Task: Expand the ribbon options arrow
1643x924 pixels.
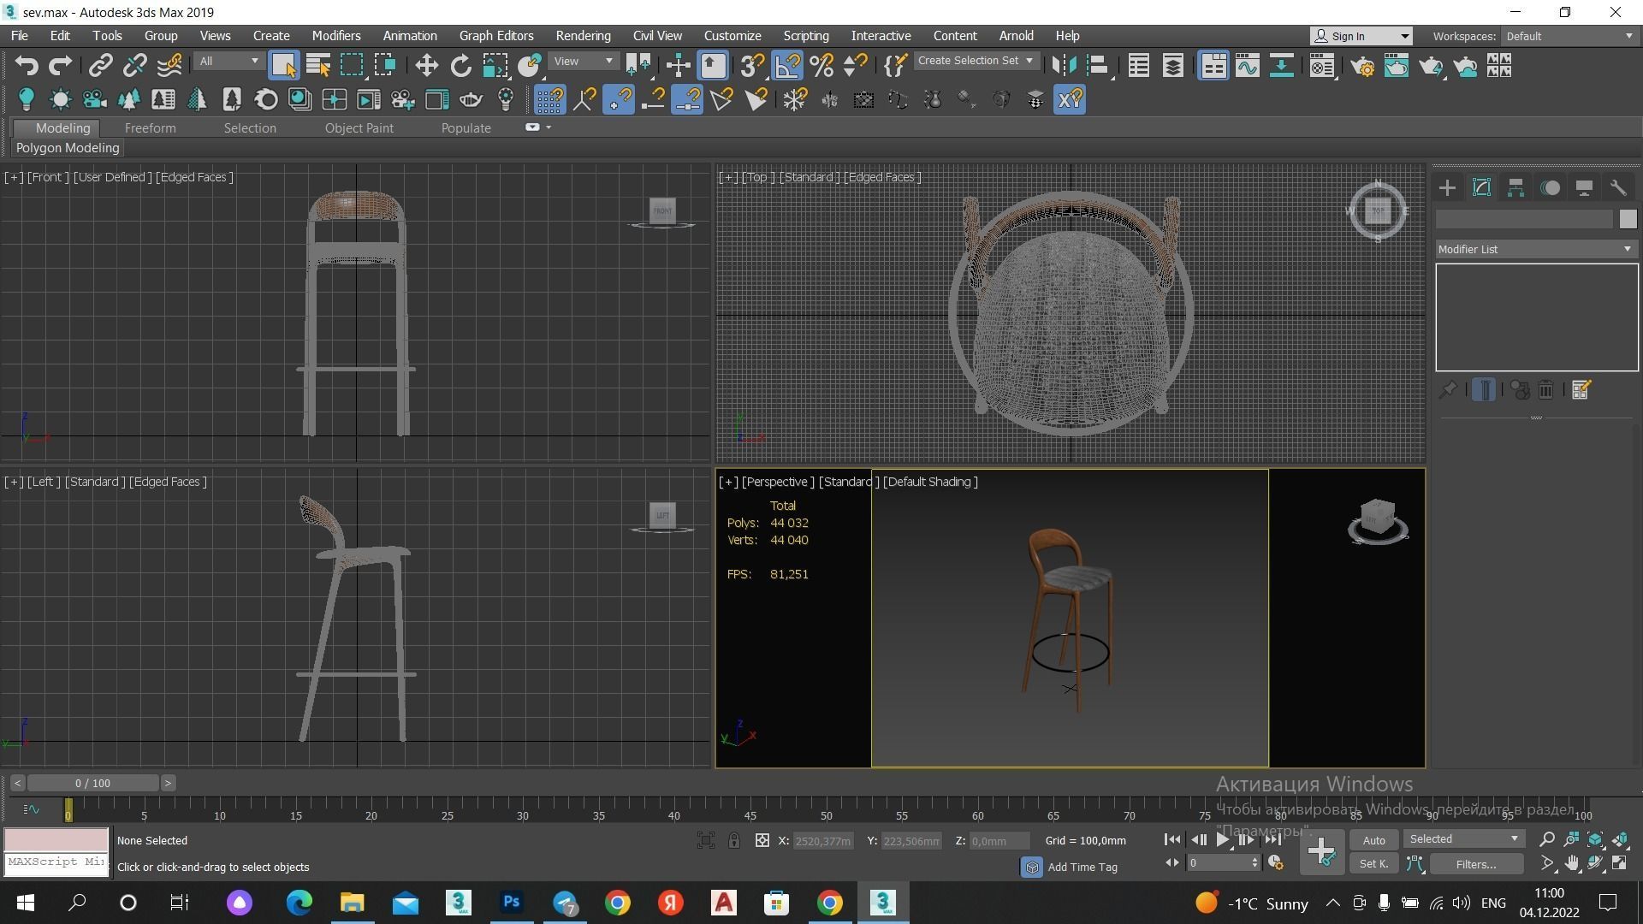Action: tap(549, 127)
